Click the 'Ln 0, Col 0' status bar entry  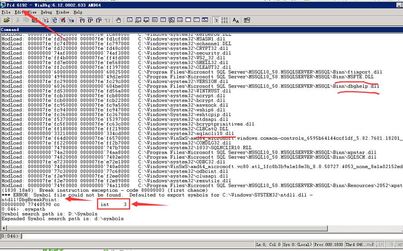tap(269, 245)
